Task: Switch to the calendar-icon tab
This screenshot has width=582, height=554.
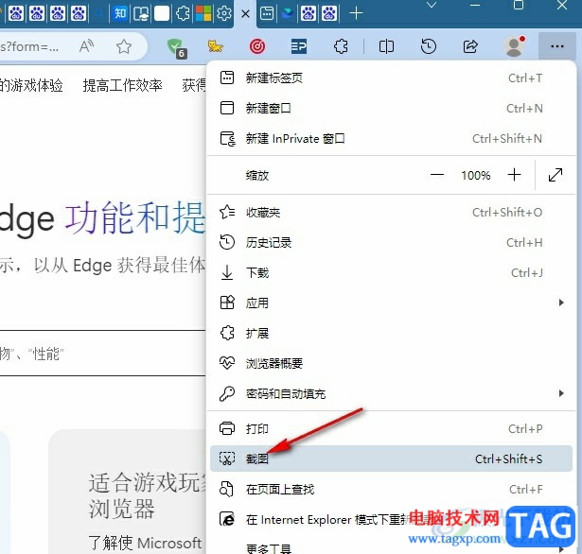Action: click(x=267, y=14)
